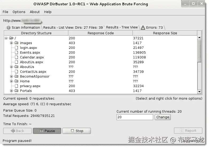Click response size 37221 of root
The height and width of the screenshot is (148, 209).
tap(138, 38)
